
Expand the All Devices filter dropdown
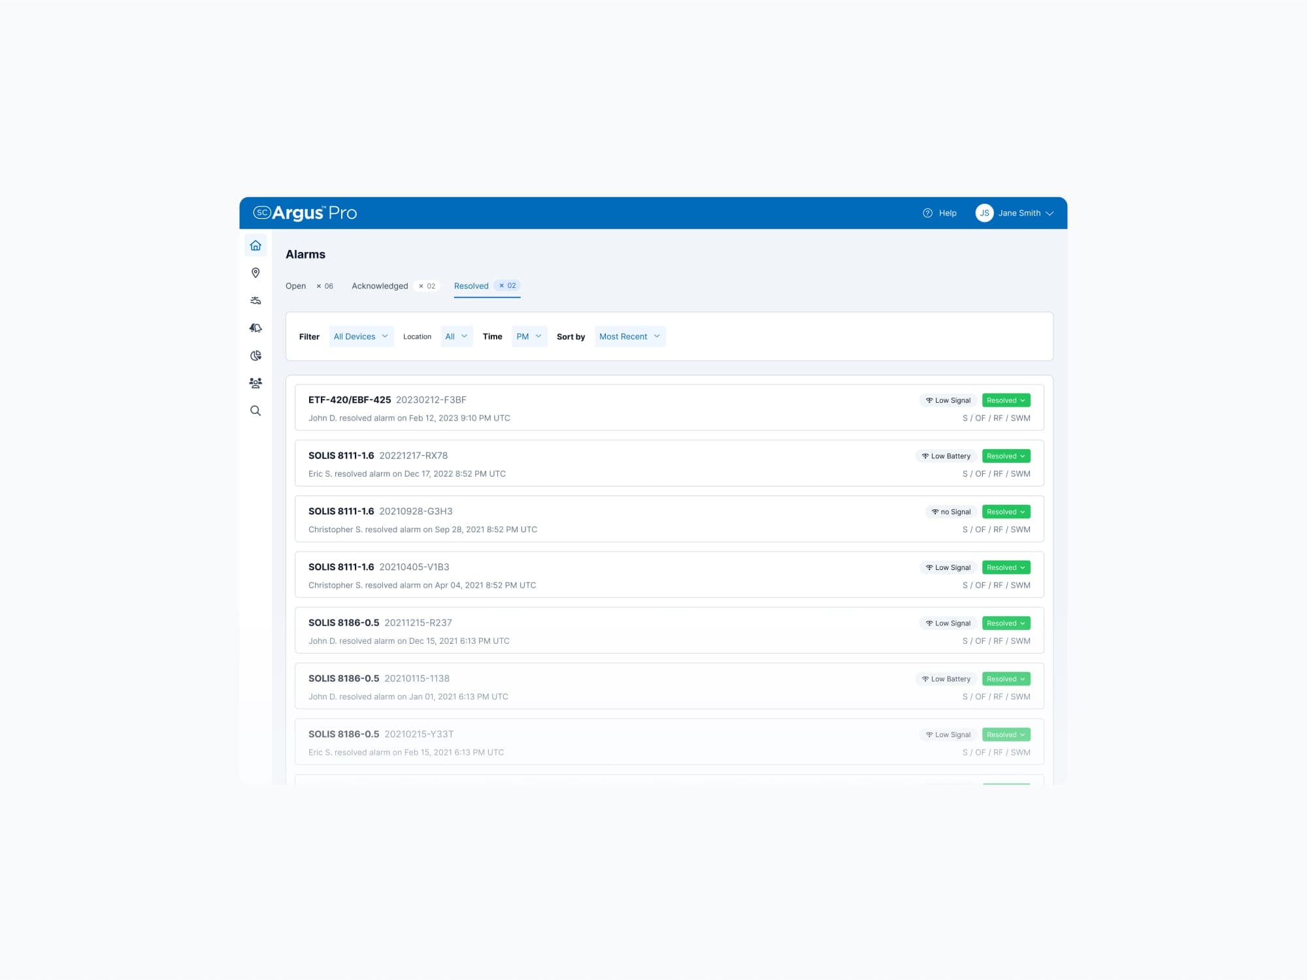[361, 336]
